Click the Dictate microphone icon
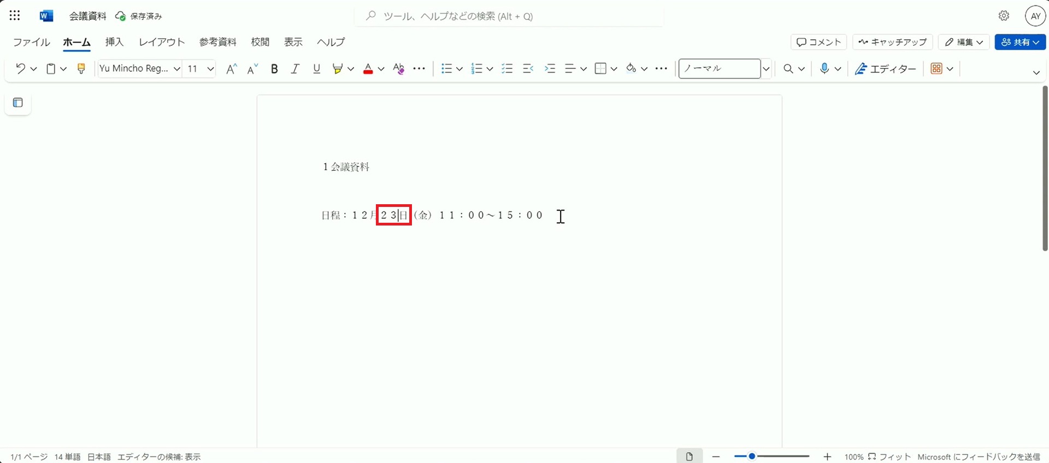This screenshot has height=463, width=1049. click(824, 68)
